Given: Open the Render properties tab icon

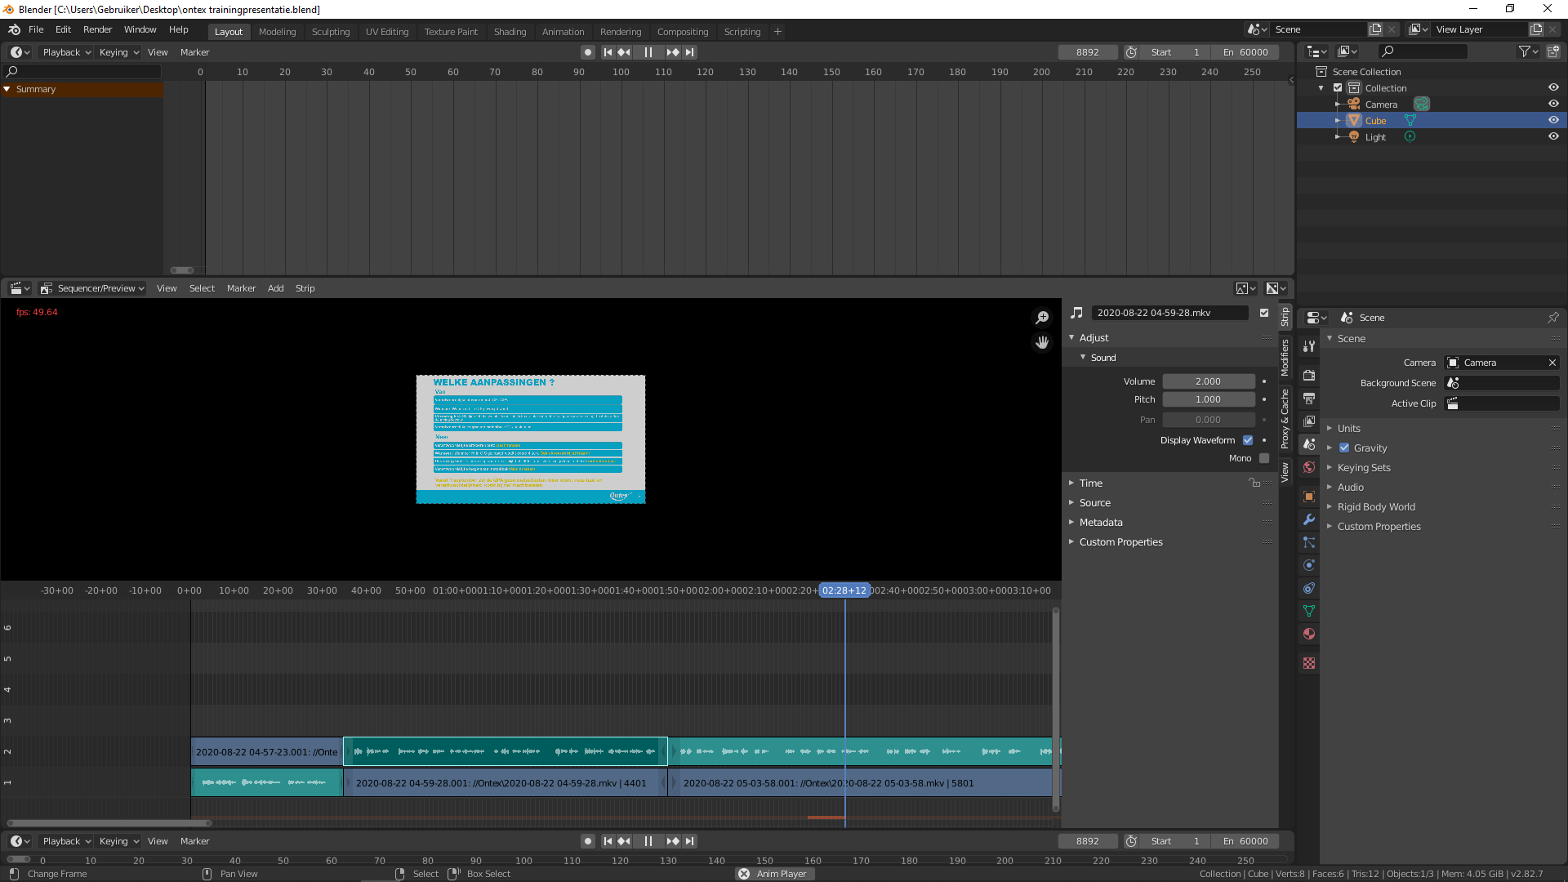Looking at the screenshot, I should click(x=1309, y=375).
